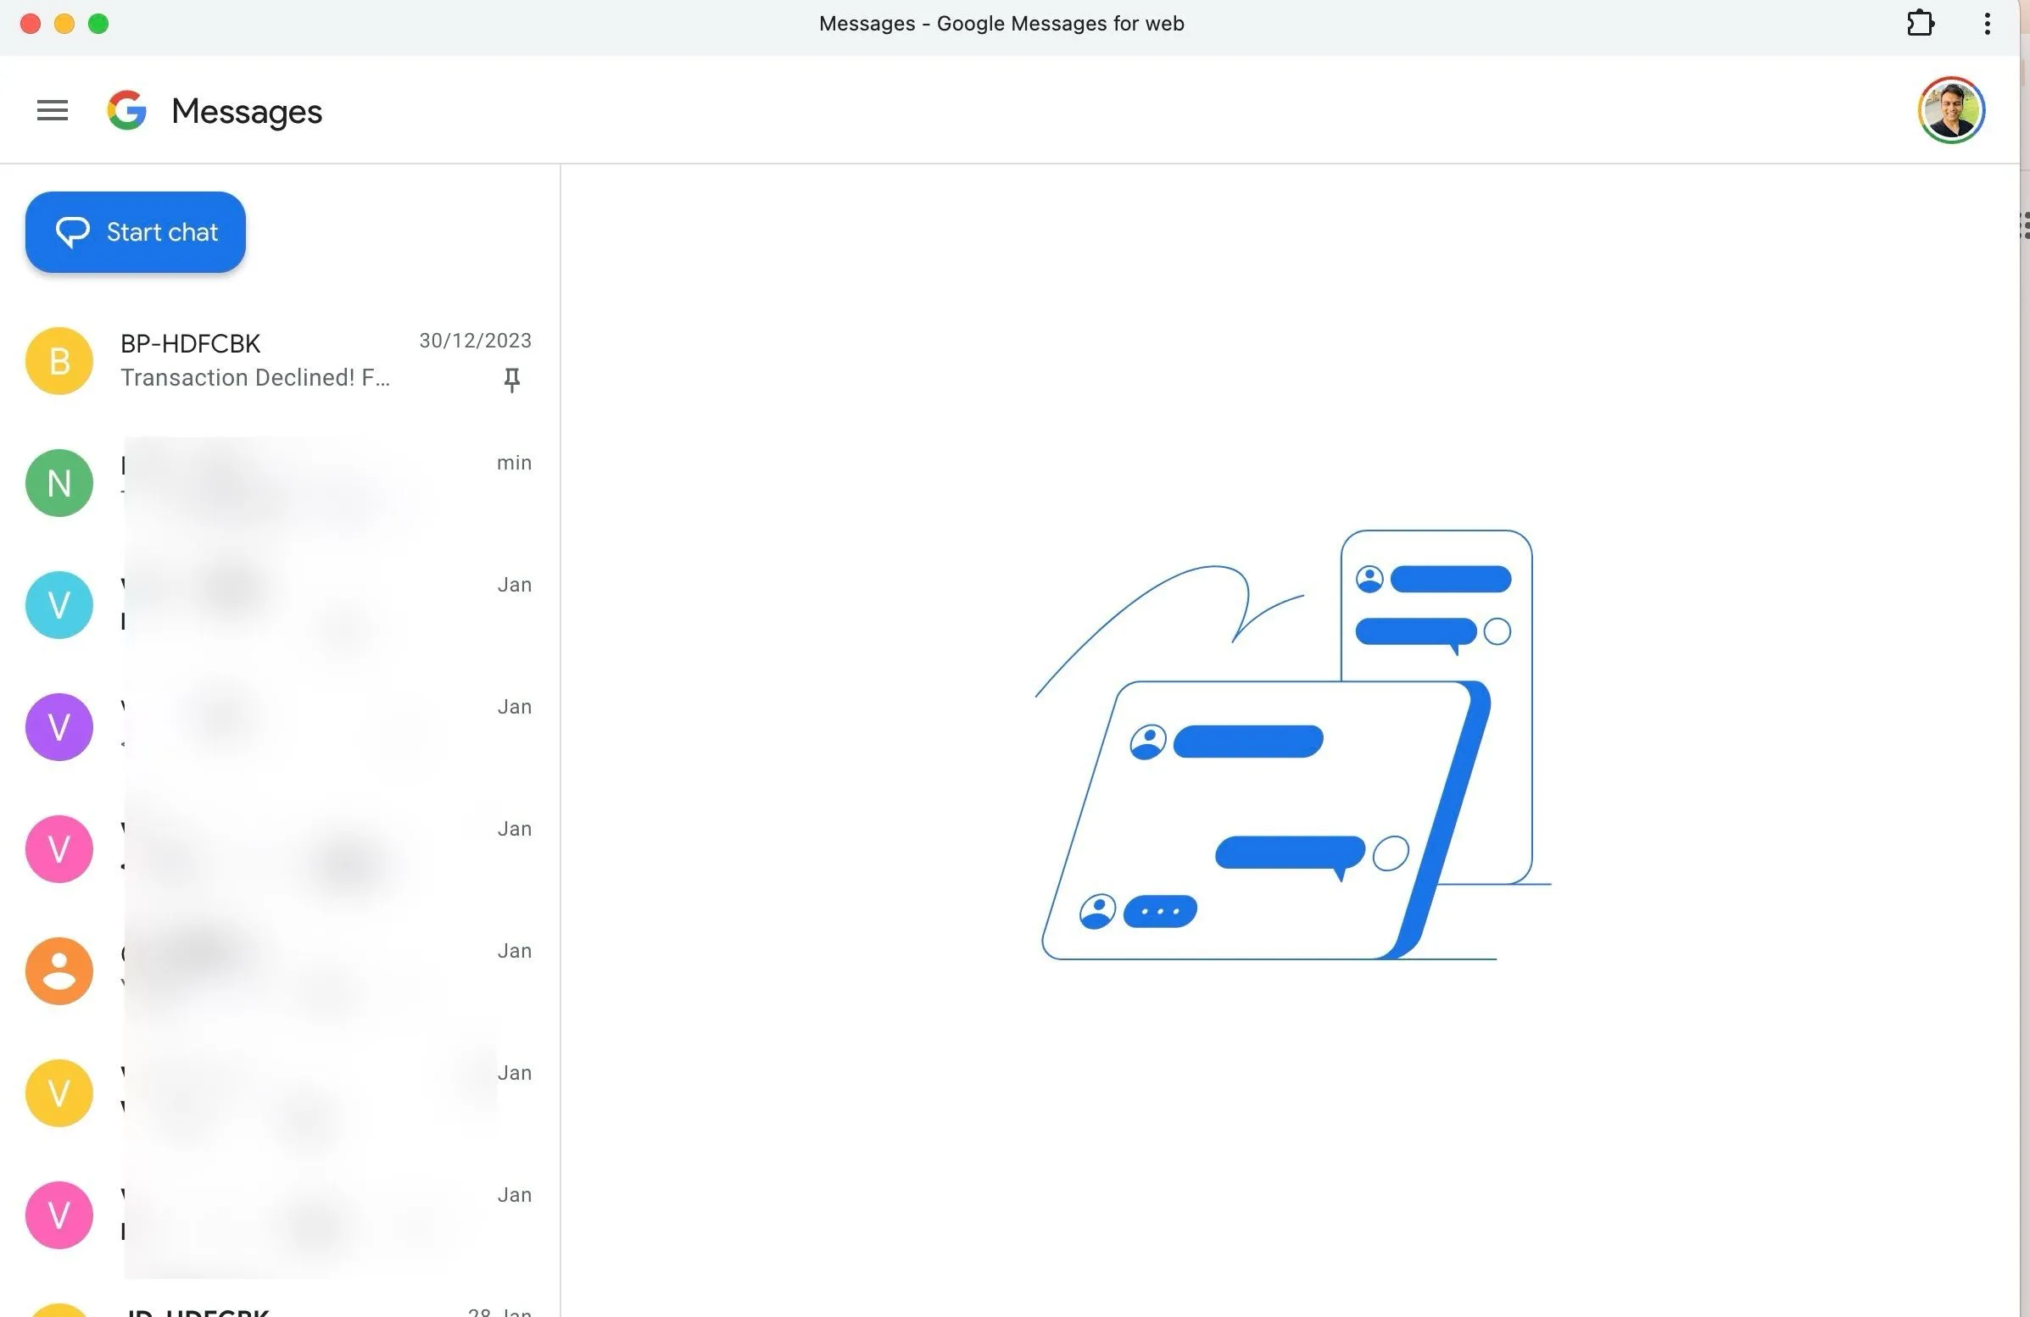Click the speech bubble icon inside Start chat
Screen dimensions: 2030x1317
click(x=73, y=231)
